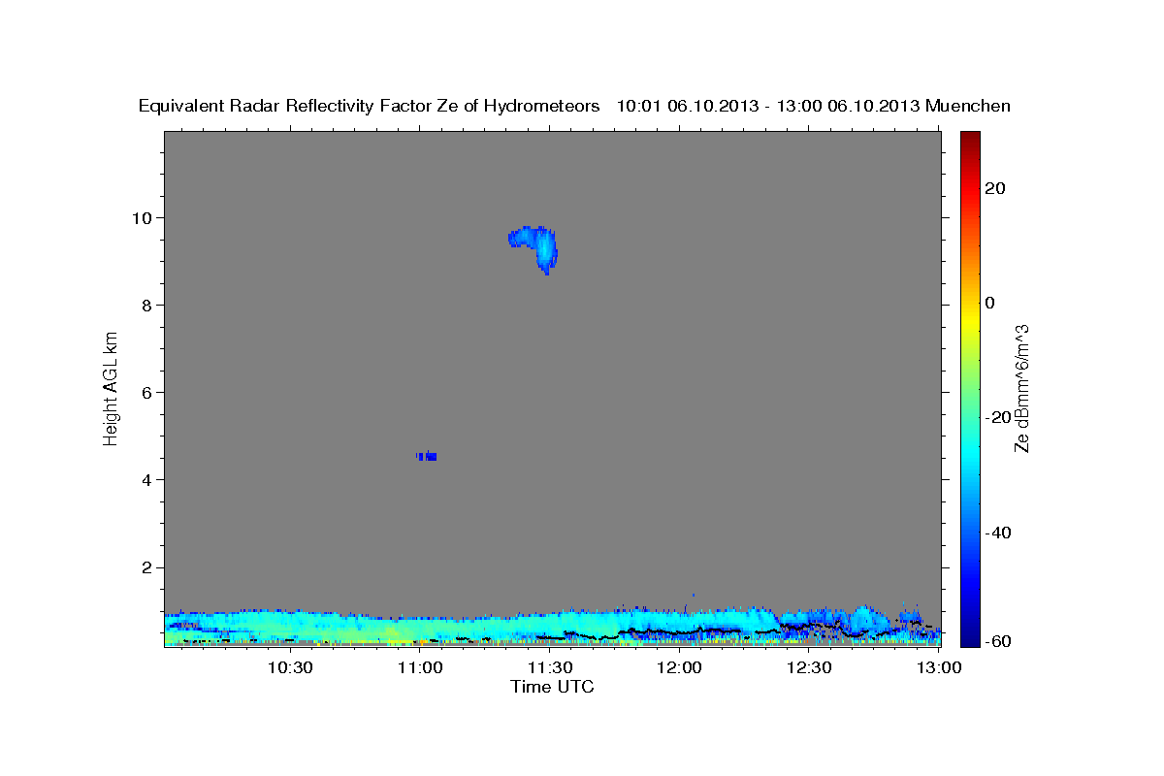Click the 11:00 time tick label

419,667
